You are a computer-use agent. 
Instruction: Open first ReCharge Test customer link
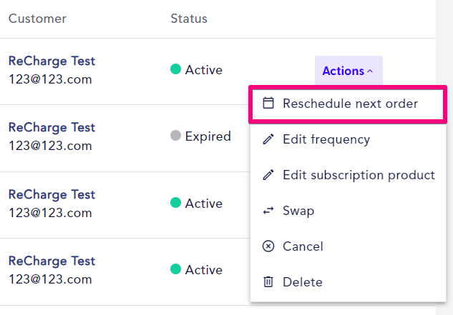[x=52, y=61]
